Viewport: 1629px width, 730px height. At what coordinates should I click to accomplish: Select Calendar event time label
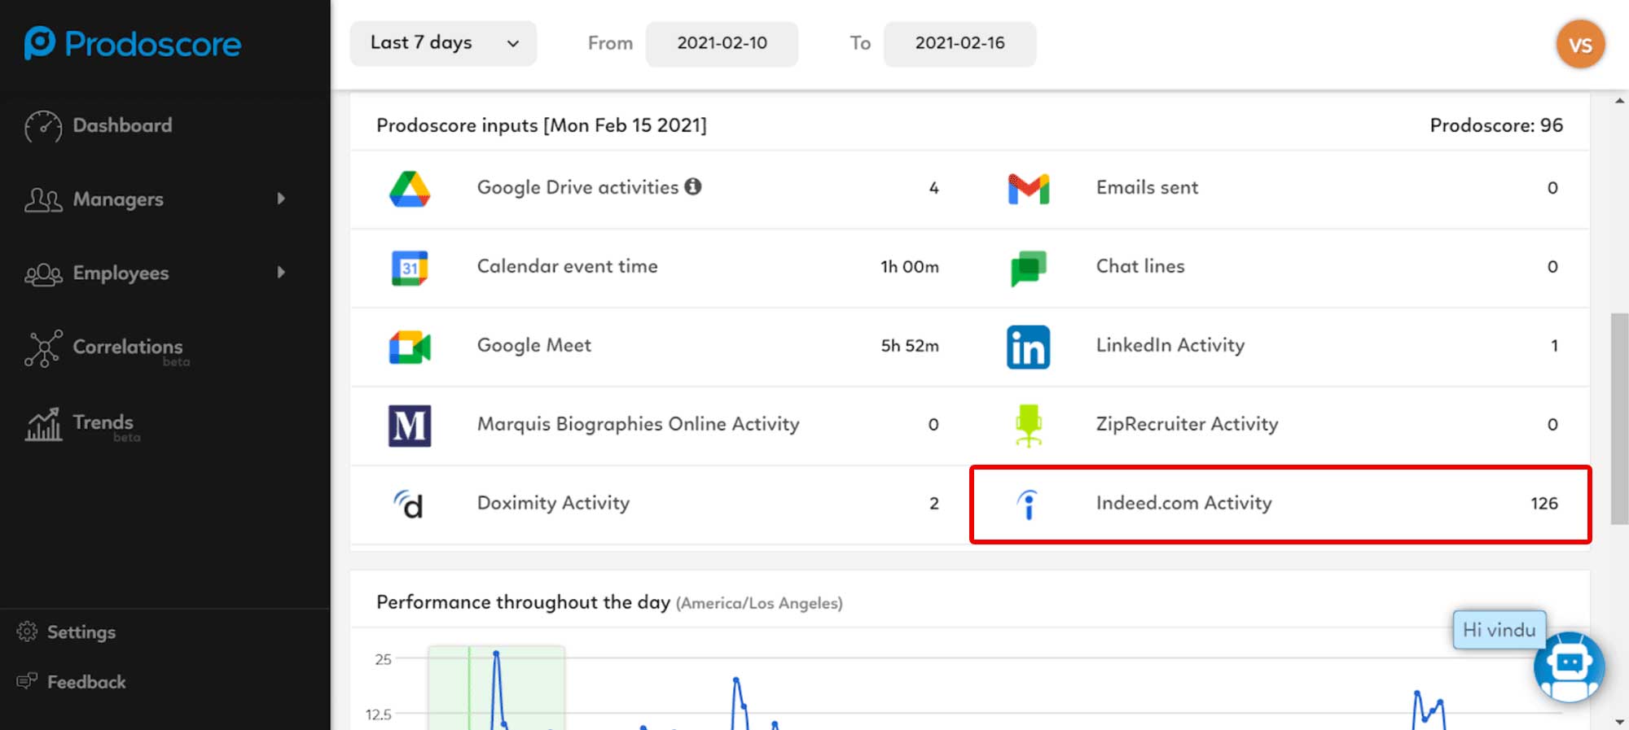point(567,266)
